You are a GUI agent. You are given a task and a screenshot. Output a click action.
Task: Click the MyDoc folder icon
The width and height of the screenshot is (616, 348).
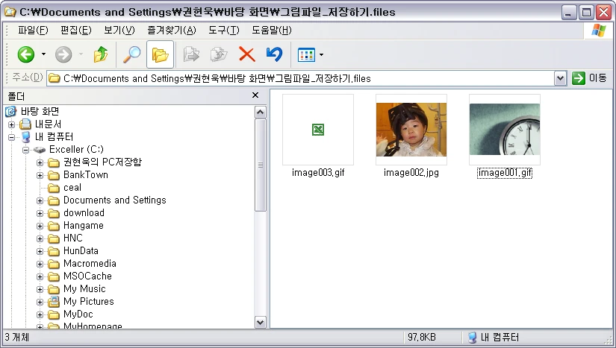[54, 314]
